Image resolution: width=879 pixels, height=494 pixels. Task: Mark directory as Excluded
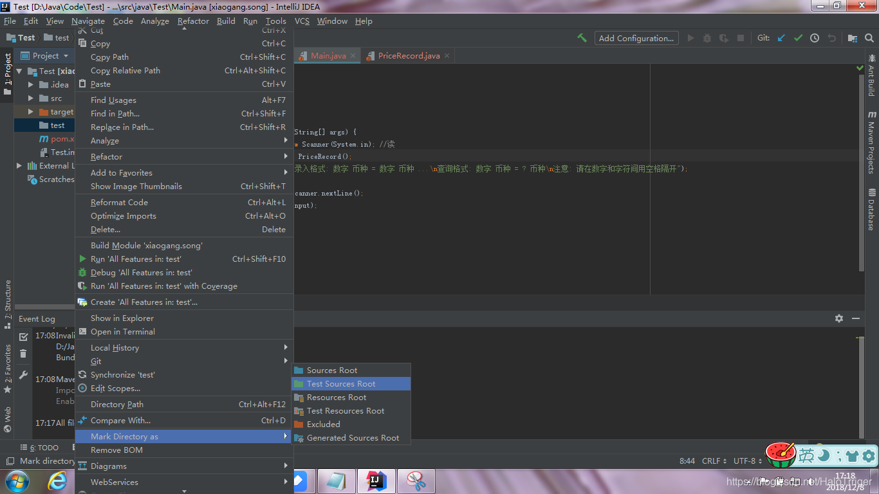click(x=351, y=424)
